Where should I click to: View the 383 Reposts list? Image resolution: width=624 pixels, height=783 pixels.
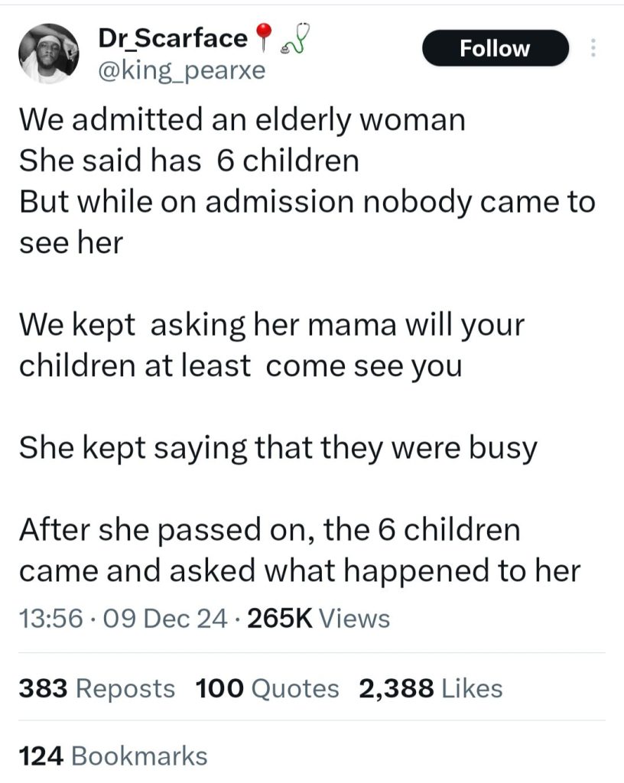click(x=97, y=688)
